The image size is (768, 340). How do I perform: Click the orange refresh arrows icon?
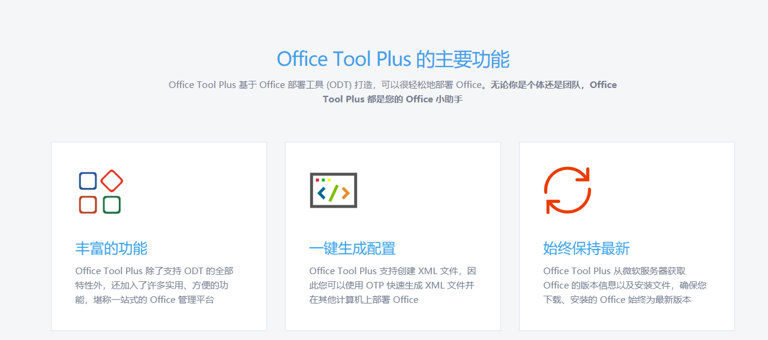coord(568,190)
